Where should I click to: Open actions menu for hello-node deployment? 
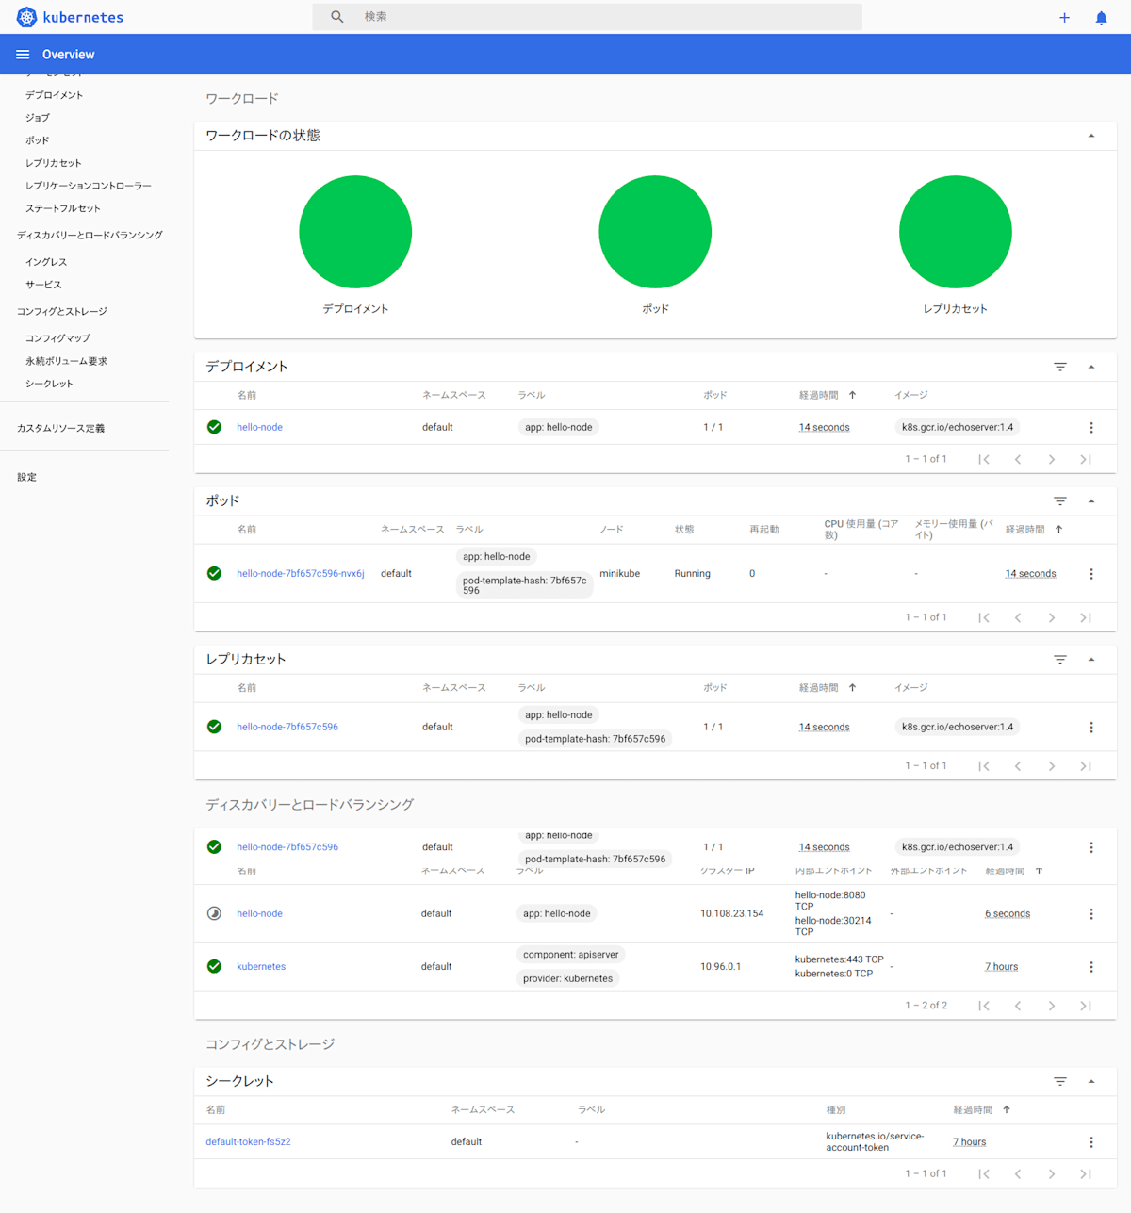1091,428
